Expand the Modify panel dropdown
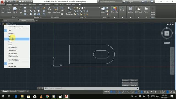Image resolution: width=176 pixels, height=99 pixels. coord(37,17)
